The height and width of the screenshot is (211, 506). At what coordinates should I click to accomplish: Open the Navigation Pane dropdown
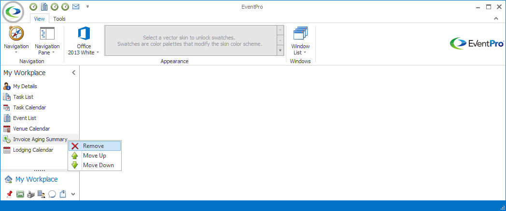tap(47, 40)
